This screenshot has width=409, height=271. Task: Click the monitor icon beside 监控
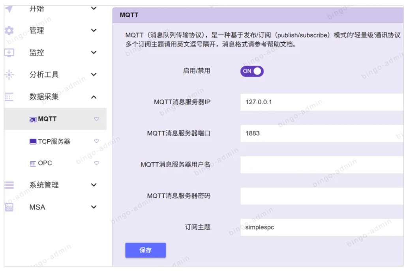9,52
